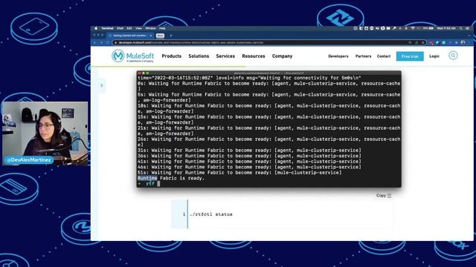Click the menu bar clock
Image resolution: width=476 pixels, height=267 pixels.
(446, 28)
